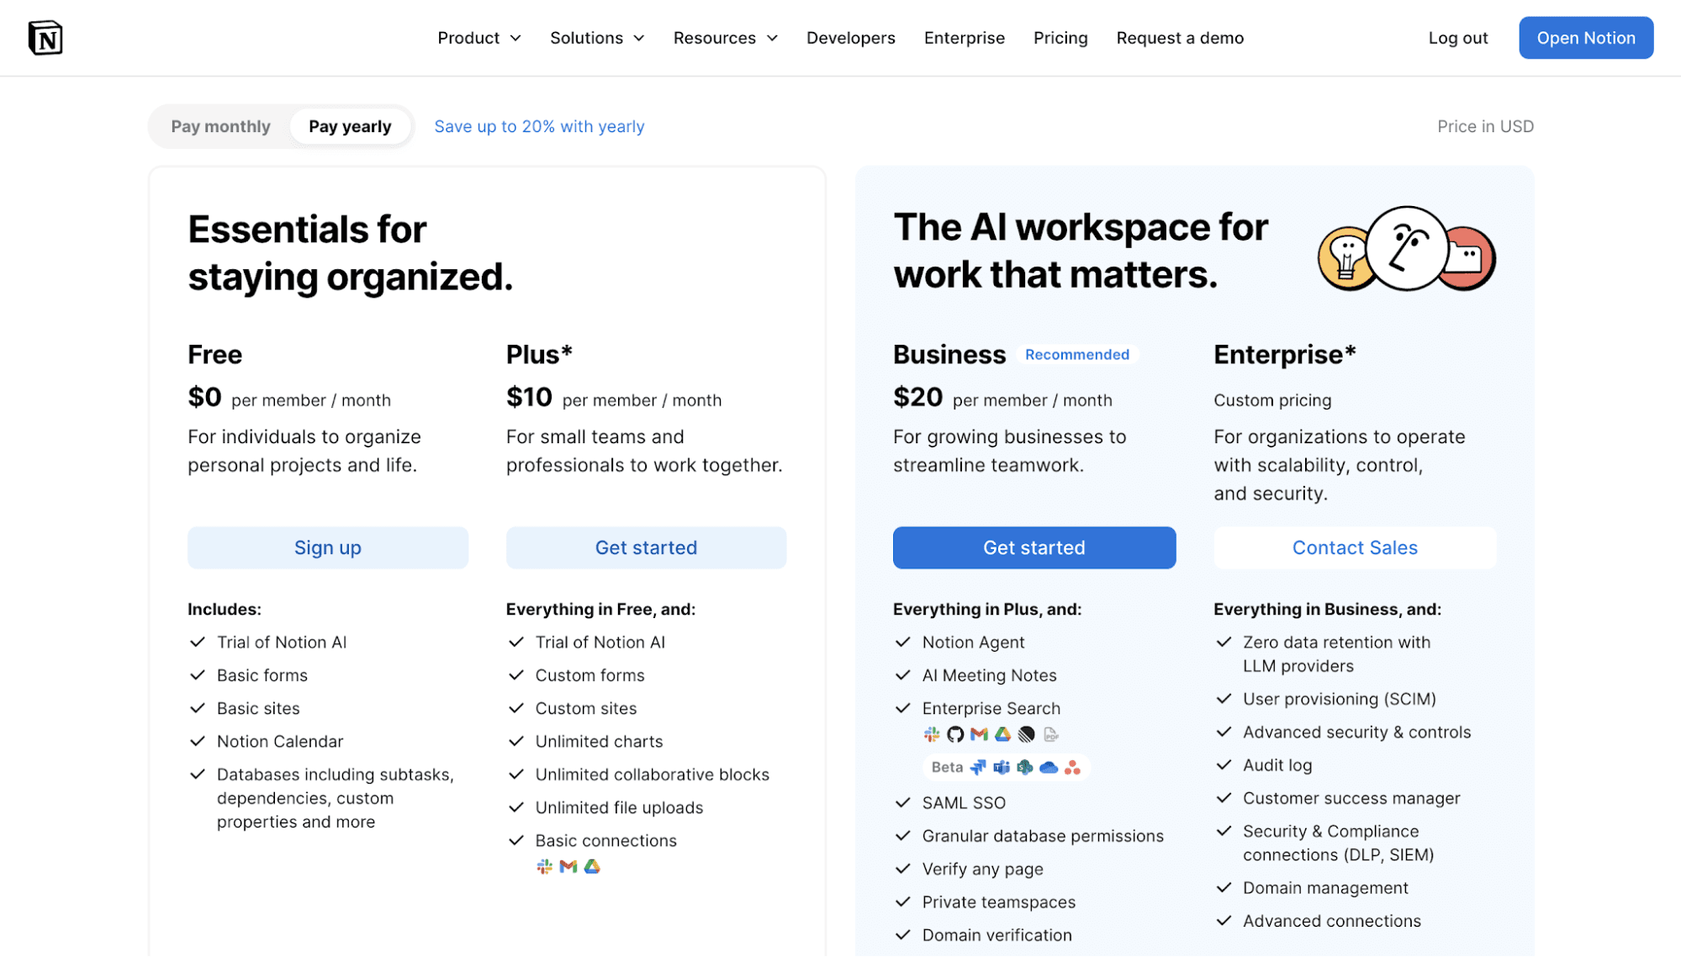Screen dimensions: 1681x957
Task: Click the Plus* plan heading
Action: point(539,355)
